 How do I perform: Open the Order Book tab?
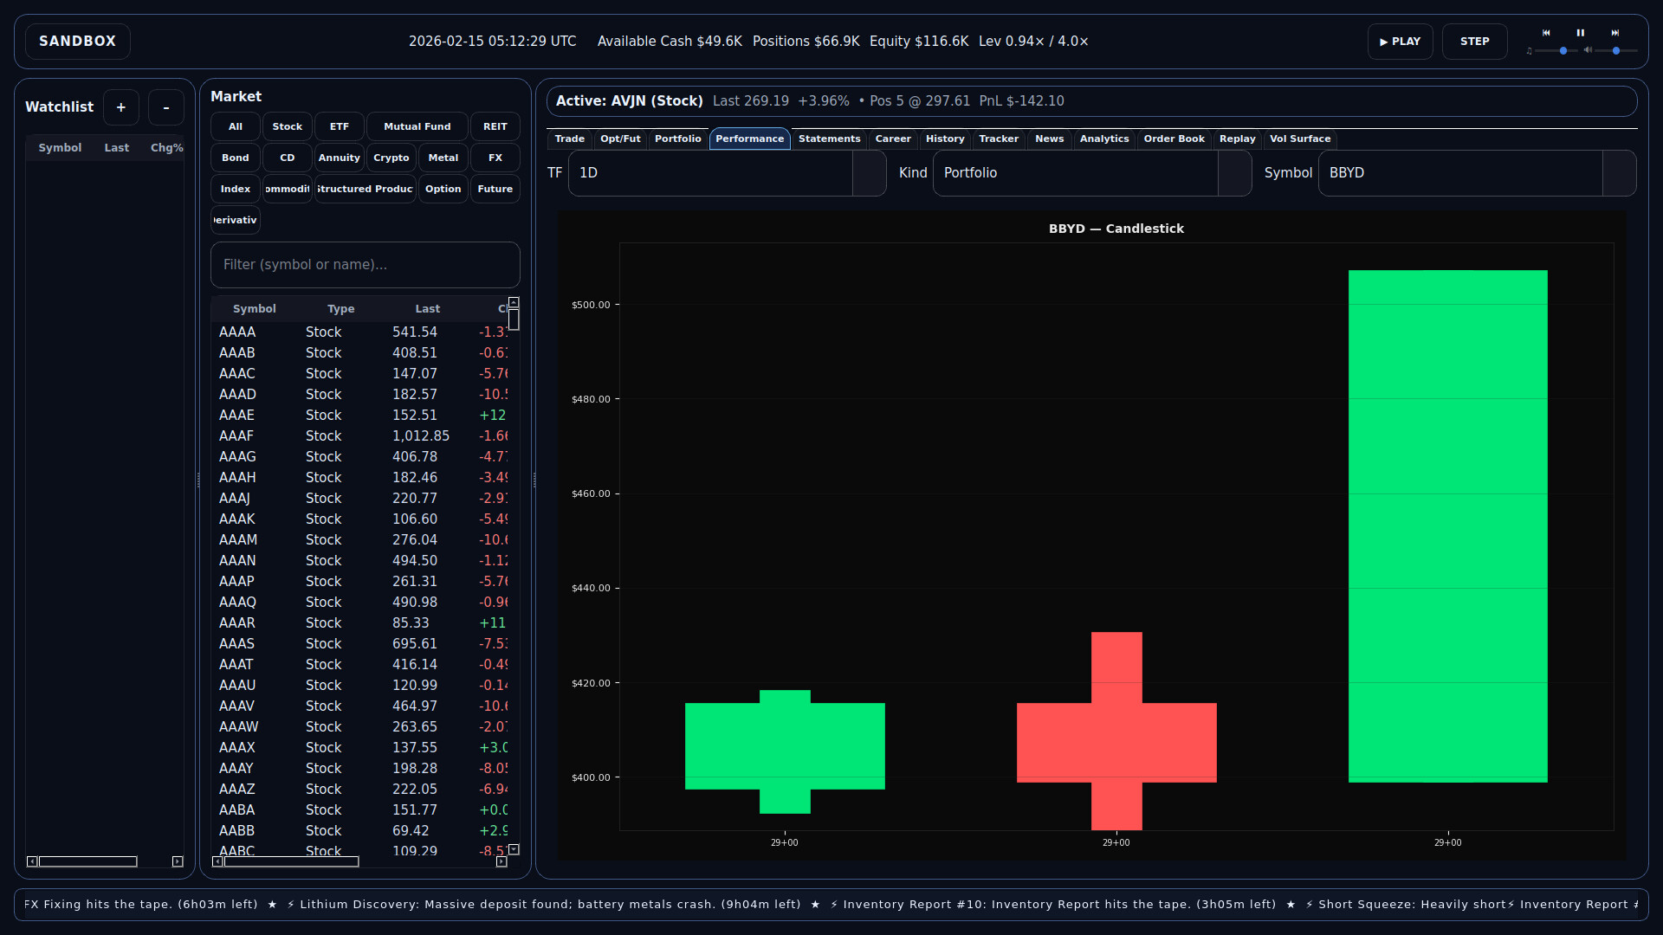coord(1174,139)
